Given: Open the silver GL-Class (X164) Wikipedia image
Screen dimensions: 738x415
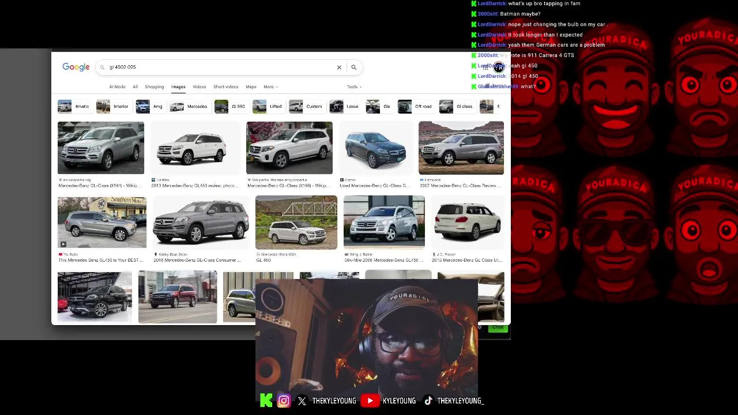Looking at the screenshot, I should pyautogui.click(x=101, y=148).
